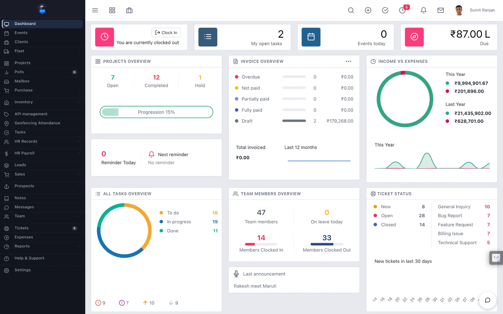
Task: Click the Clock In button
Action: (166, 33)
